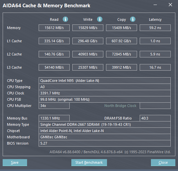Click the Close button at bottom right
Viewport: 178px width, 171px height.
pyautogui.click(x=163, y=162)
